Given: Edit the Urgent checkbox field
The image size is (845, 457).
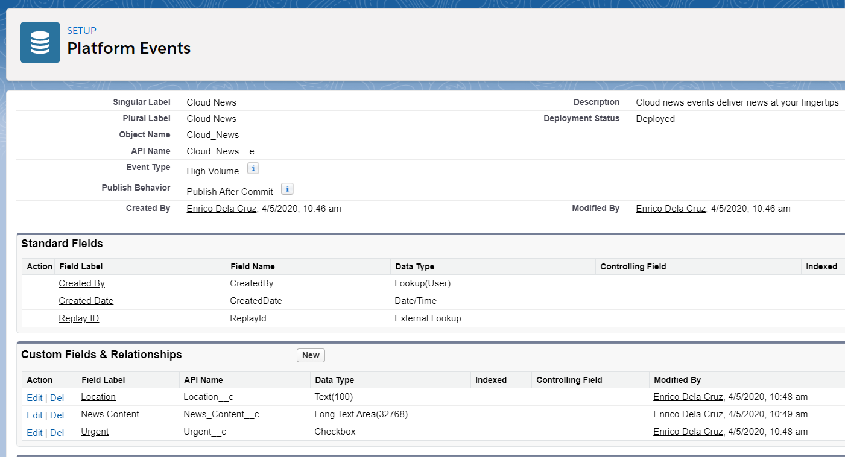Looking at the screenshot, I should click(x=34, y=433).
